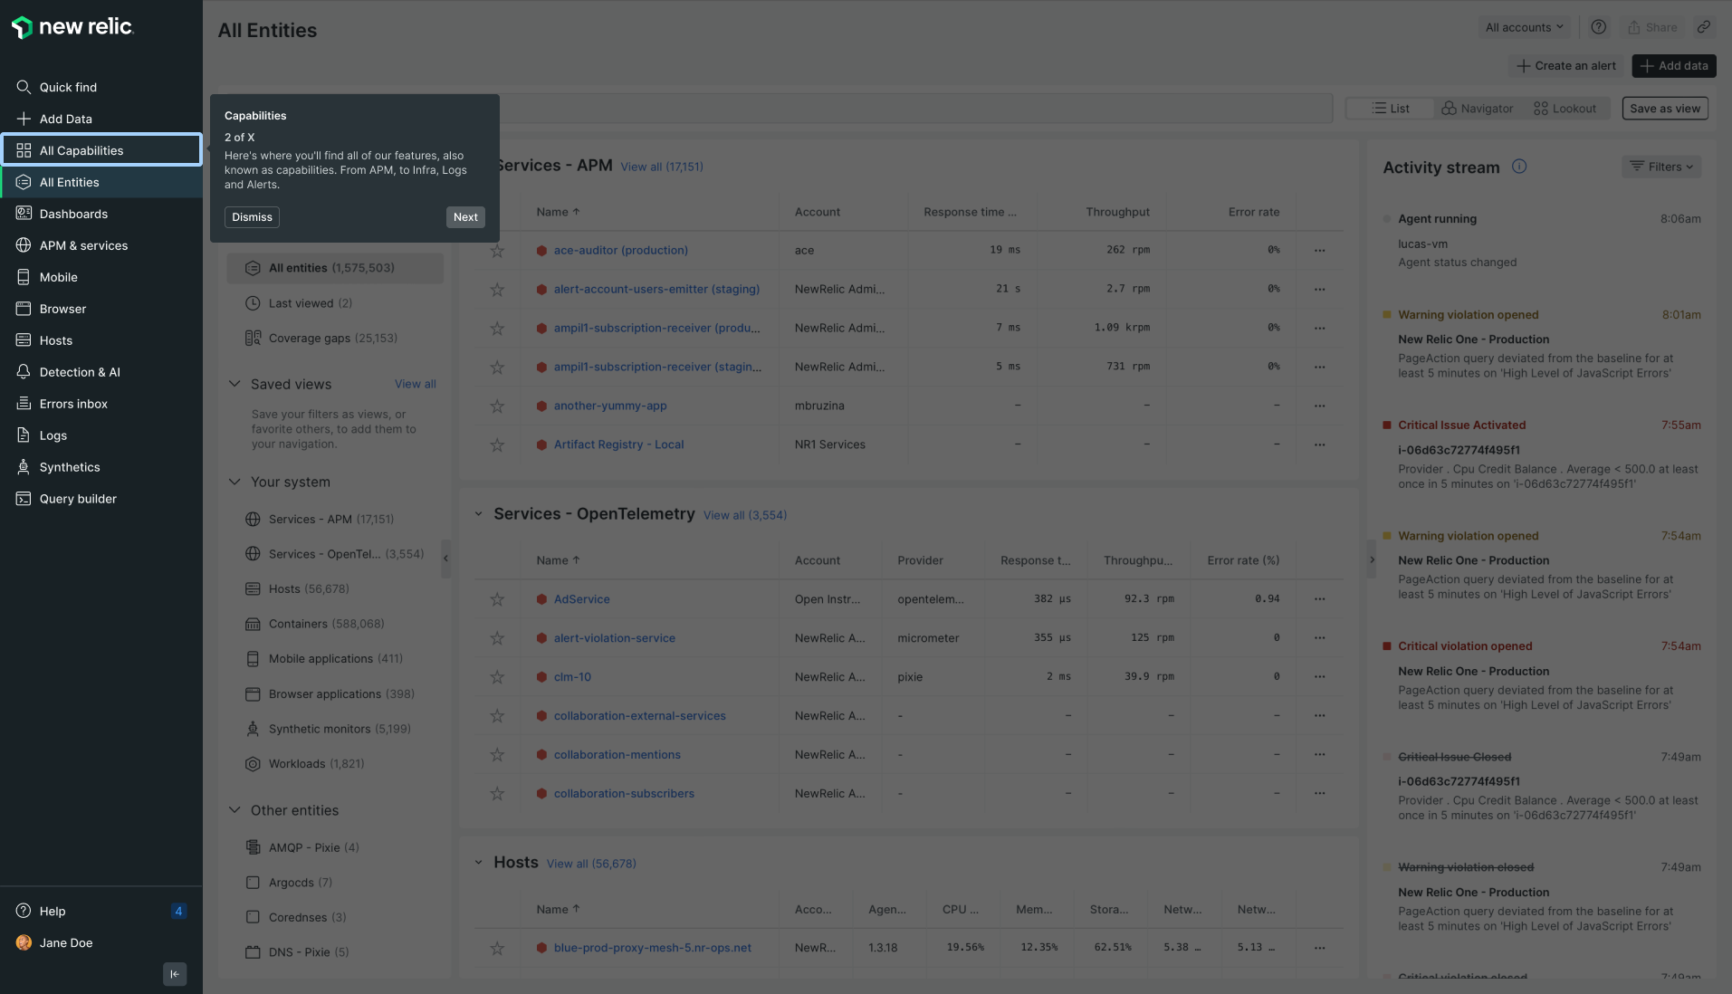
Task: Open more options for Artifact Registry - Local
Action: point(1319,444)
